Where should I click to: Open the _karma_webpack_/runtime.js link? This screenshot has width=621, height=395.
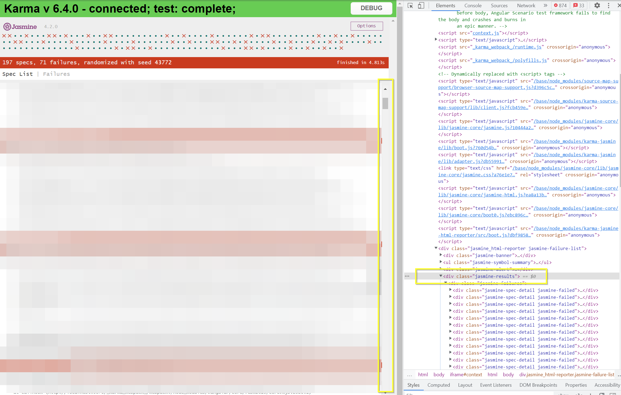pos(507,47)
